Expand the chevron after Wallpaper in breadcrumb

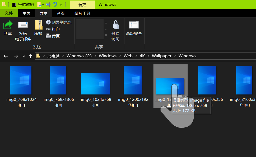(x=175, y=56)
